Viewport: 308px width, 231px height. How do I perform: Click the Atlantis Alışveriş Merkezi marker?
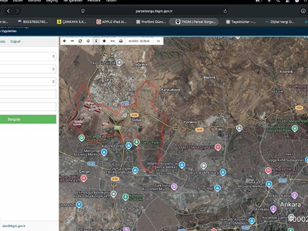tap(182, 165)
